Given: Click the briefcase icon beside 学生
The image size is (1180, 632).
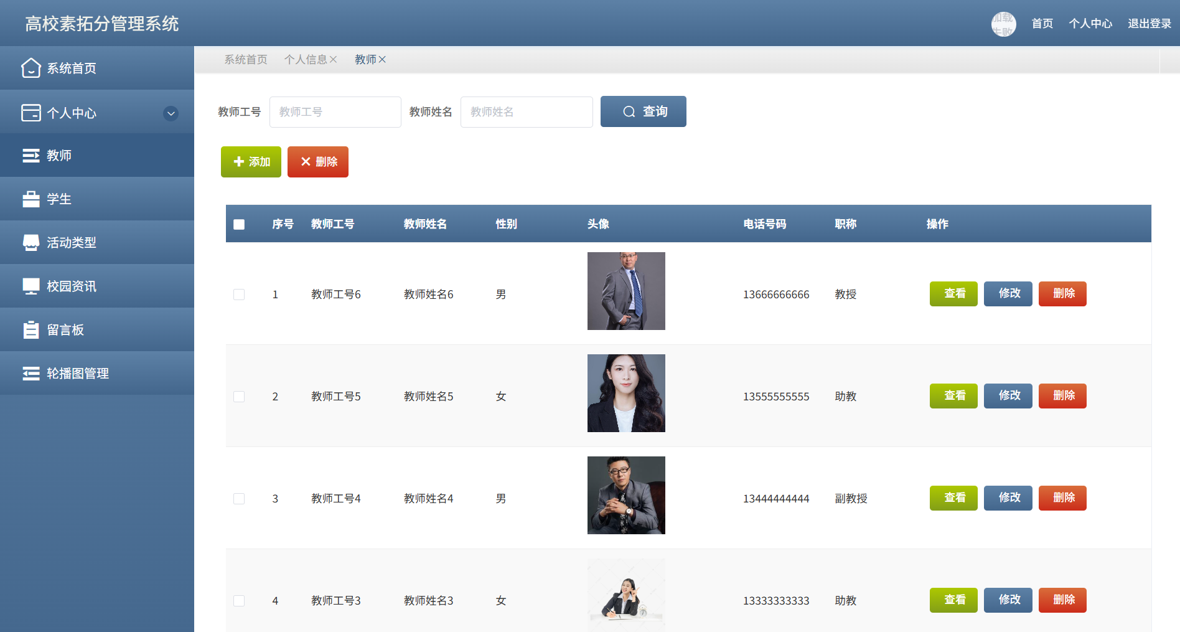Looking at the screenshot, I should [x=30, y=199].
